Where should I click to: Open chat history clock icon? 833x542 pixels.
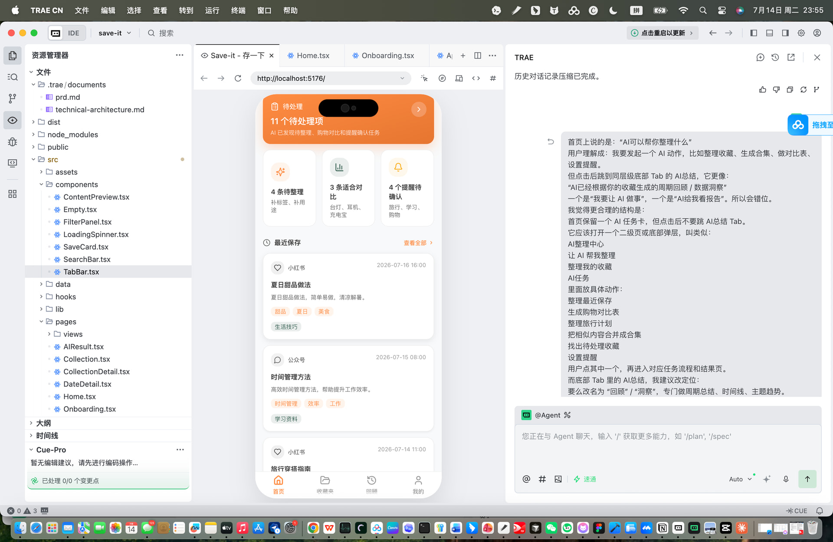click(775, 57)
